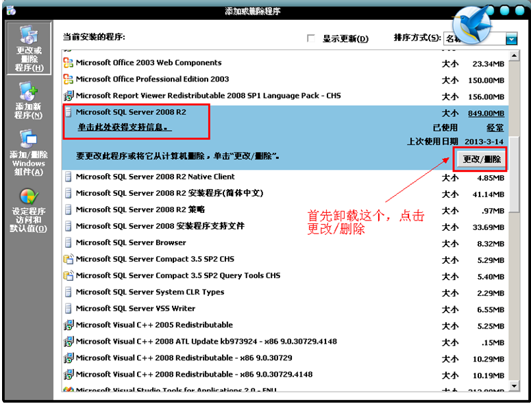Select Microsoft SQL Server System CLR Types
The height and width of the screenshot is (404, 531).
(284, 292)
